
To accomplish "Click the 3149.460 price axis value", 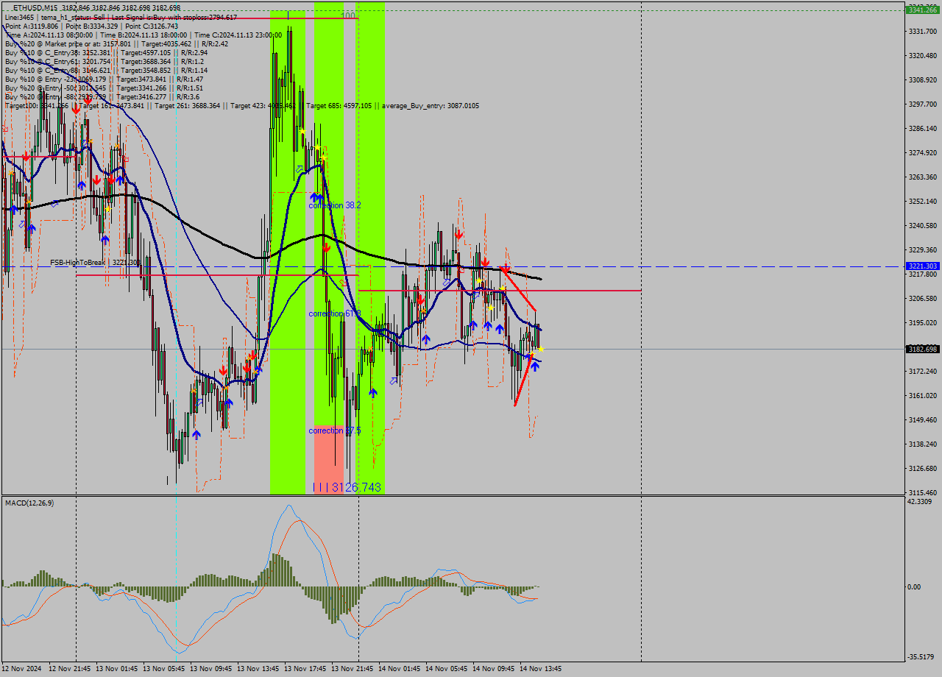I will click(x=924, y=419).
